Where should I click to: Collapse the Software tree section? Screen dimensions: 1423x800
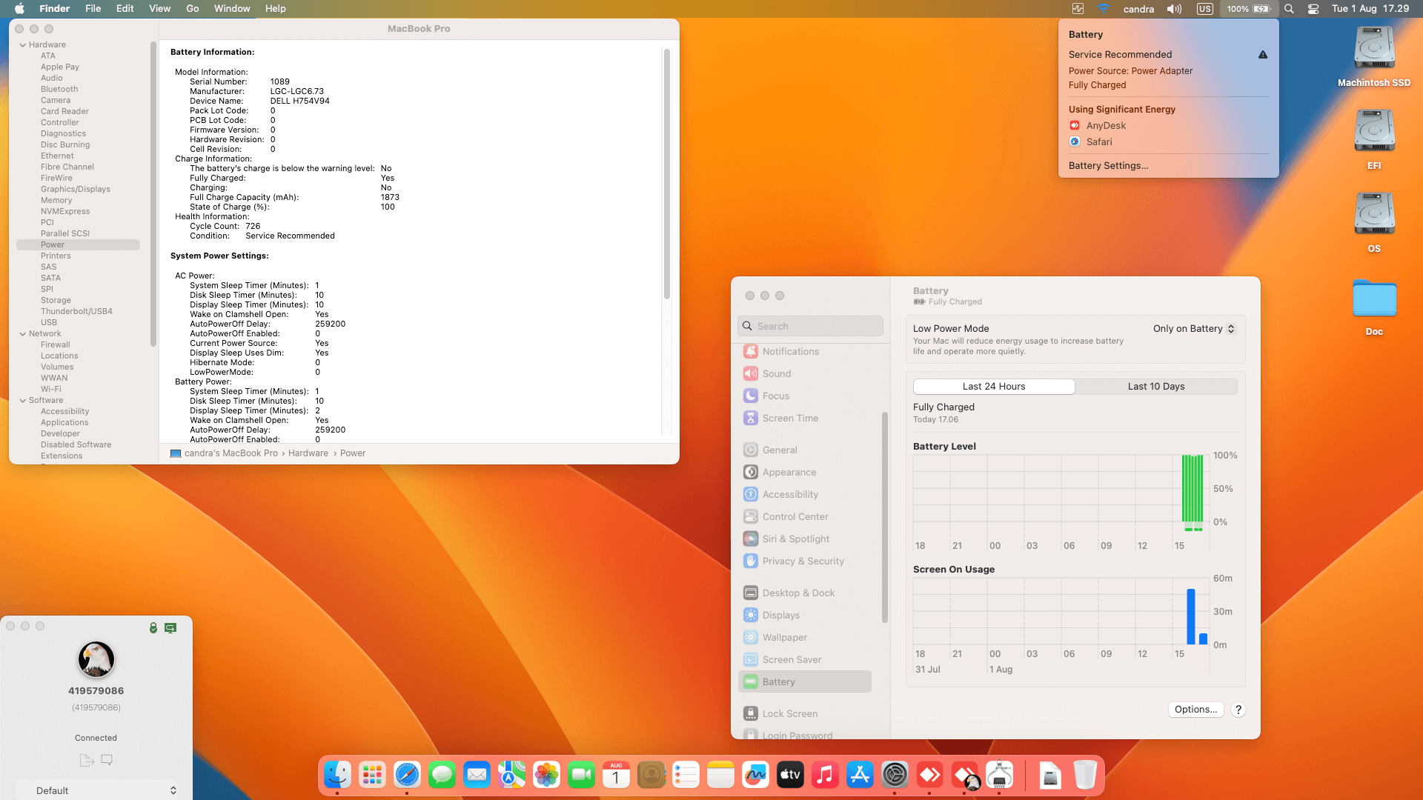[23, 401]
